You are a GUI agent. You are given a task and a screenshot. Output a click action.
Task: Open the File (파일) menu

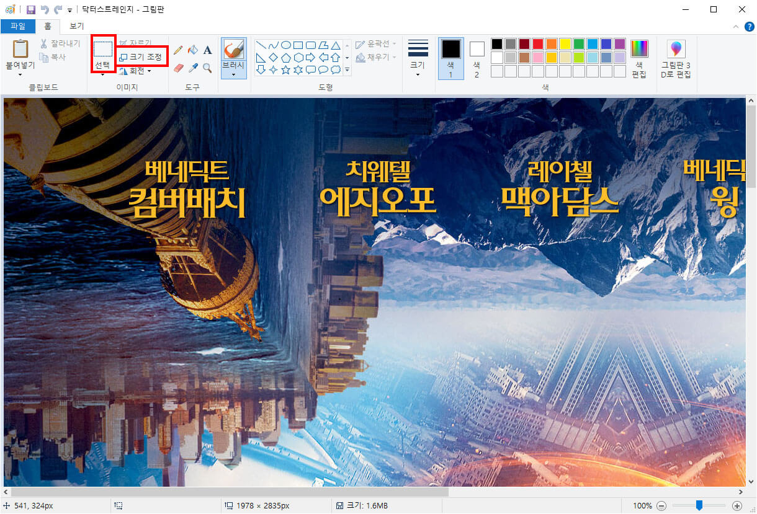(18, 26)
